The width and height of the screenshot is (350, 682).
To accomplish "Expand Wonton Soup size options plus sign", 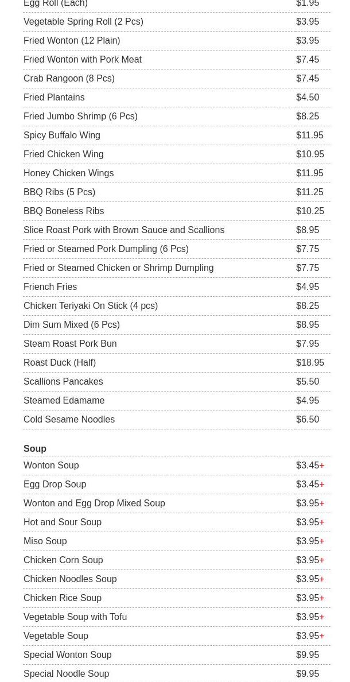I will (x=322, y=466).
